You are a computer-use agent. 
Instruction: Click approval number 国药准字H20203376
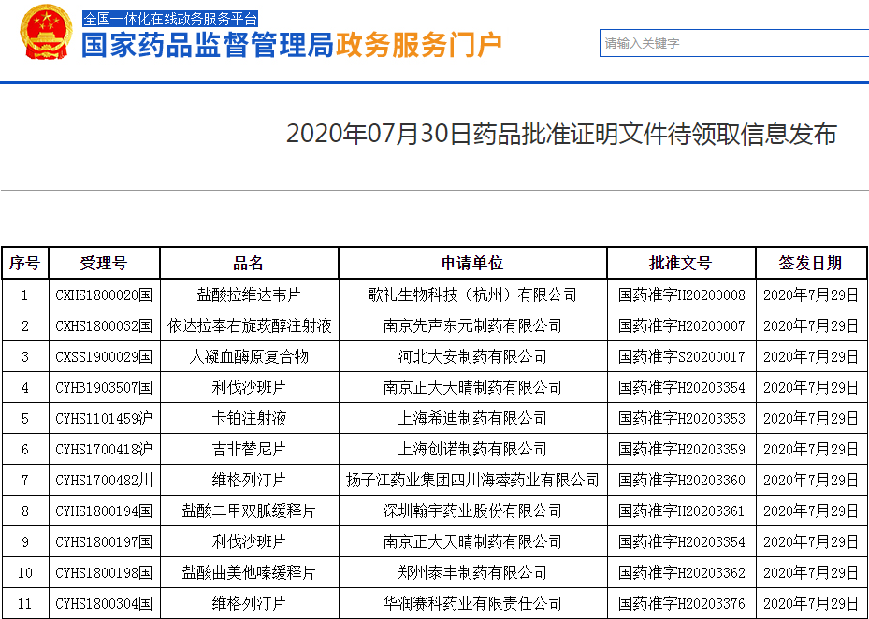pos(682,603)
